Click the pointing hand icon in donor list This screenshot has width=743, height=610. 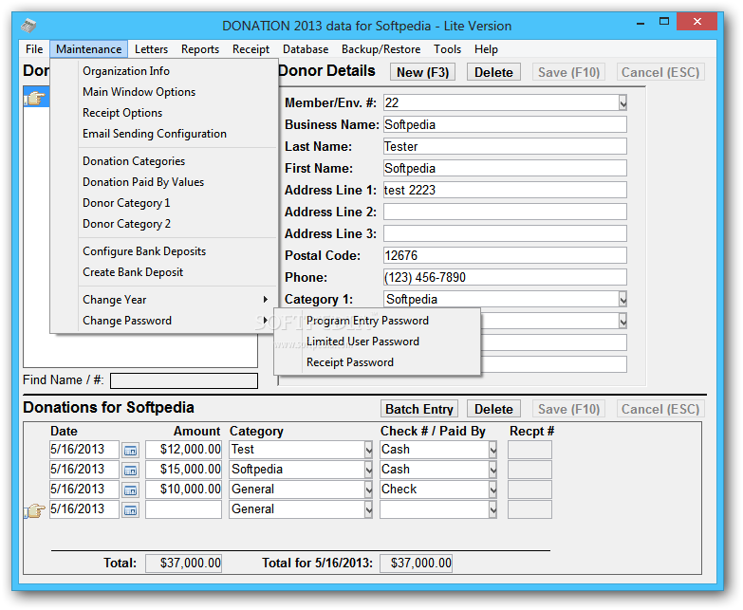coord(35,98)
